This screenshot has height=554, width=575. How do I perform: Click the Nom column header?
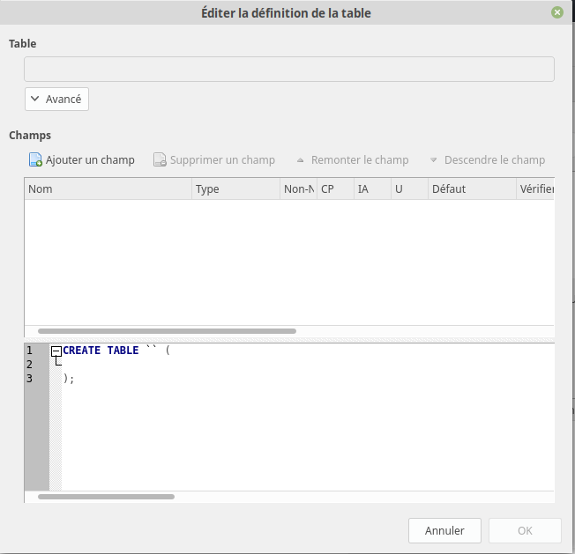point(108,188)
